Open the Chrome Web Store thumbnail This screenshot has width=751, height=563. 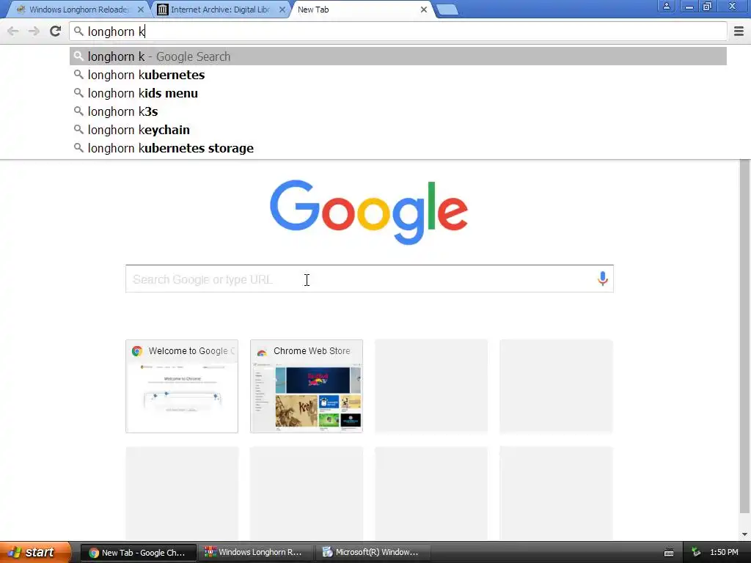(x=307, y=386)
